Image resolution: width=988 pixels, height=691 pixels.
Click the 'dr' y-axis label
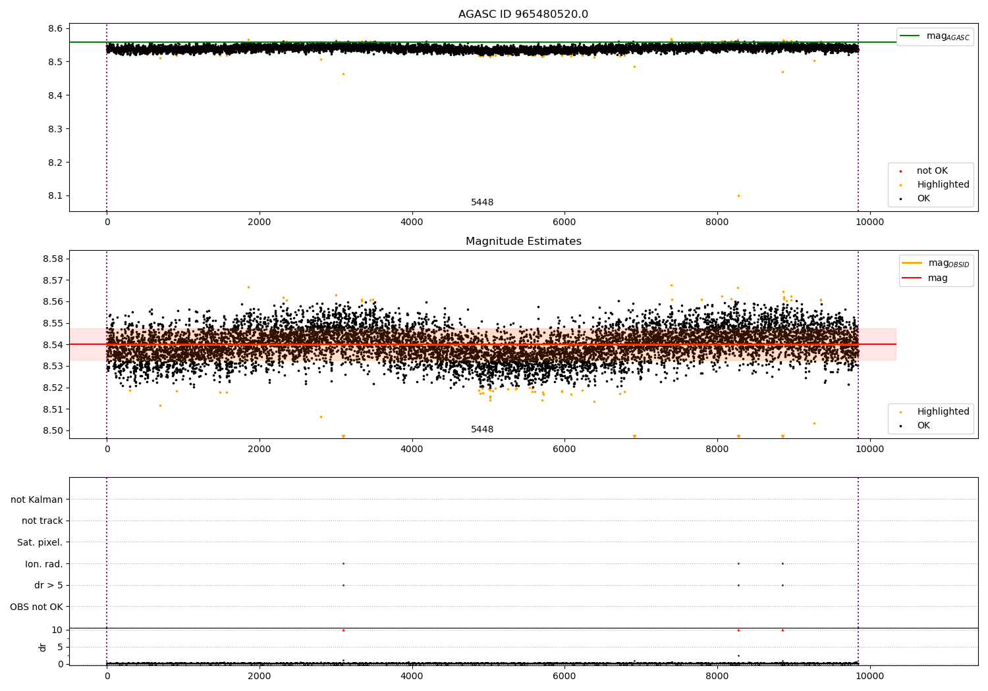[43, 647]
